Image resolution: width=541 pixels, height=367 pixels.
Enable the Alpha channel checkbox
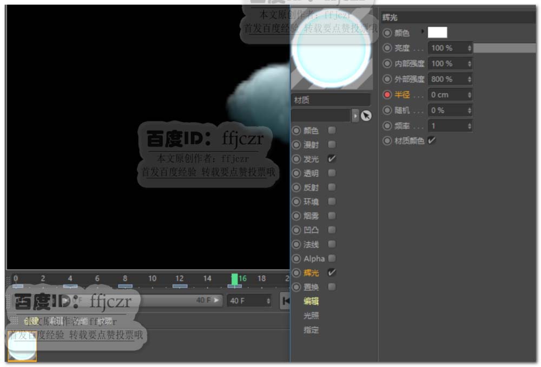pos(332,258)
